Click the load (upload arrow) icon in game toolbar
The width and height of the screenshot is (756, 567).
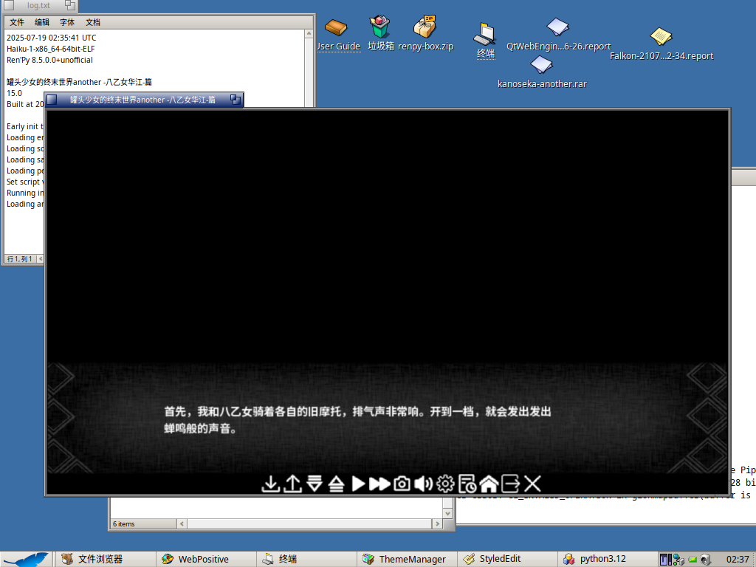point(292,484)
